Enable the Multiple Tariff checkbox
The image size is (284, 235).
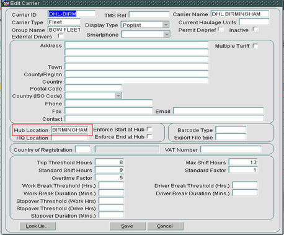tap(255, 46)
